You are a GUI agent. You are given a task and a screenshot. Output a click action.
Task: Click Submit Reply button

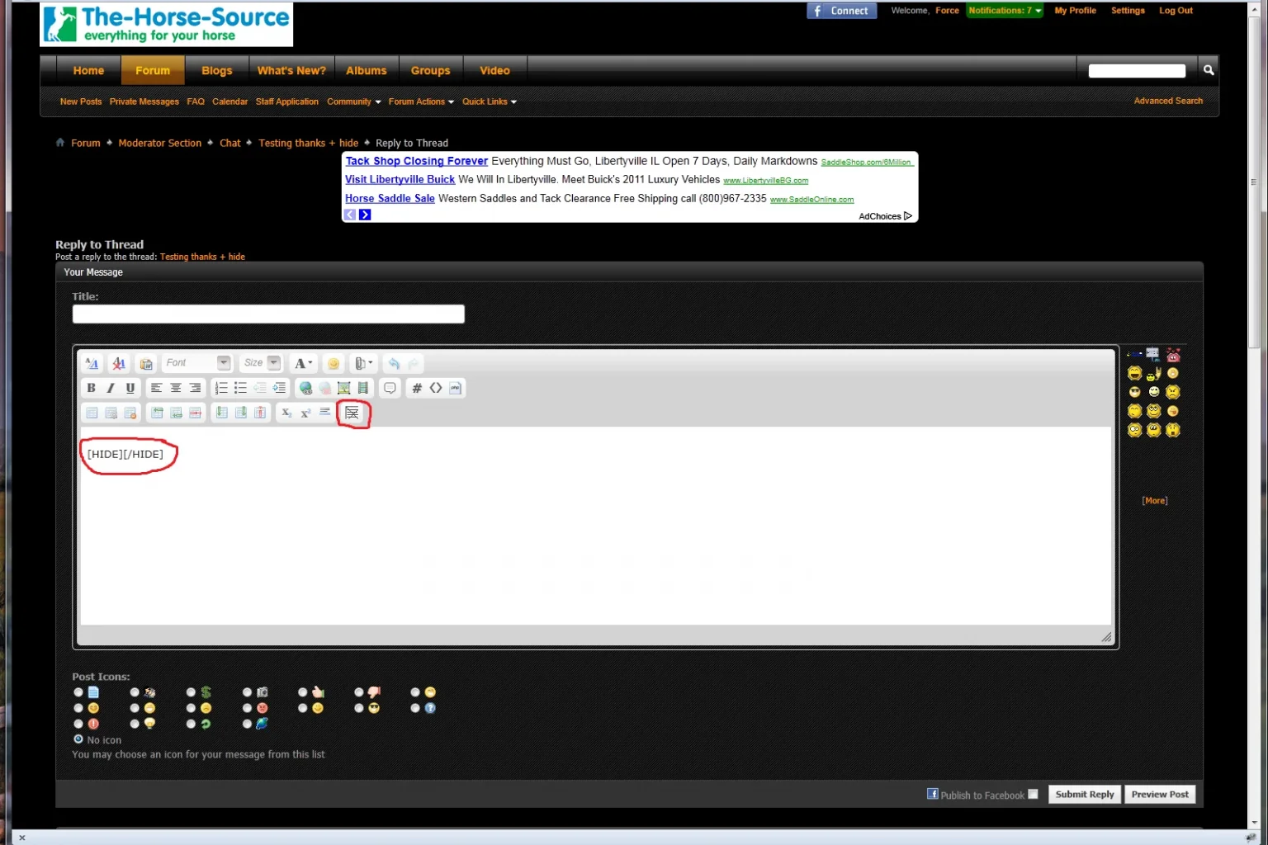[x=1085, y=794]
